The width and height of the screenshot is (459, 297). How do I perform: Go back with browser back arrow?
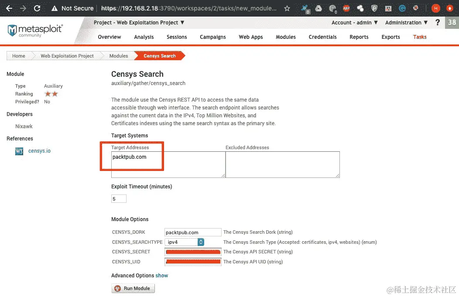point(9,8)
